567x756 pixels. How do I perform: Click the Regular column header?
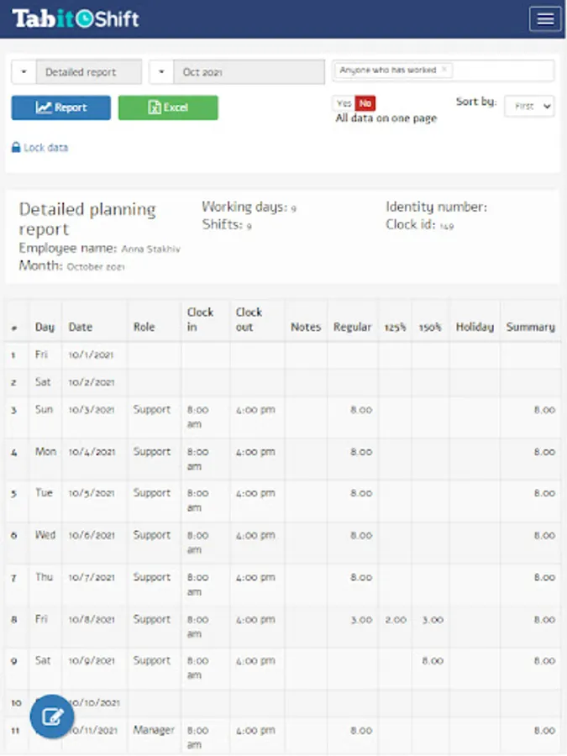353,327
